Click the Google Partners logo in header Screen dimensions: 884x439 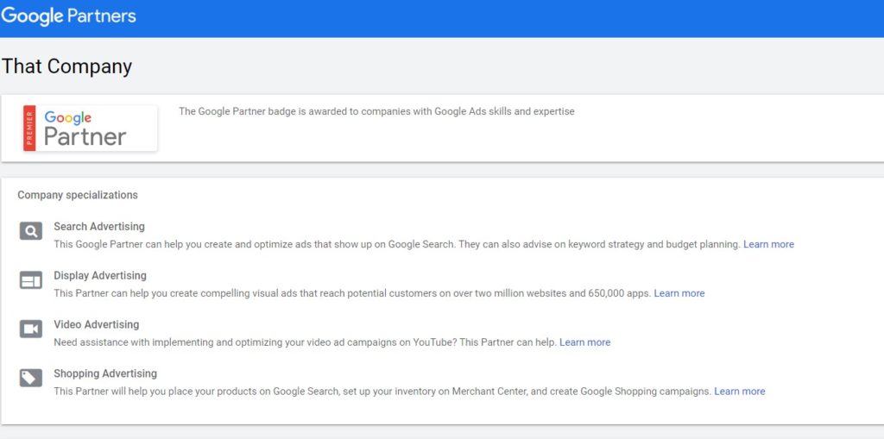[68, 16]
